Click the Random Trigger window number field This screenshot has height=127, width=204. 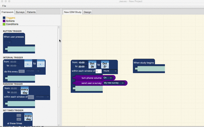(x=31, y=97)
